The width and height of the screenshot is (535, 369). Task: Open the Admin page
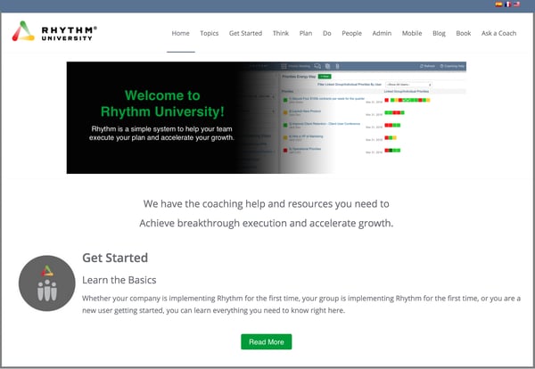[x=382, y=33]
